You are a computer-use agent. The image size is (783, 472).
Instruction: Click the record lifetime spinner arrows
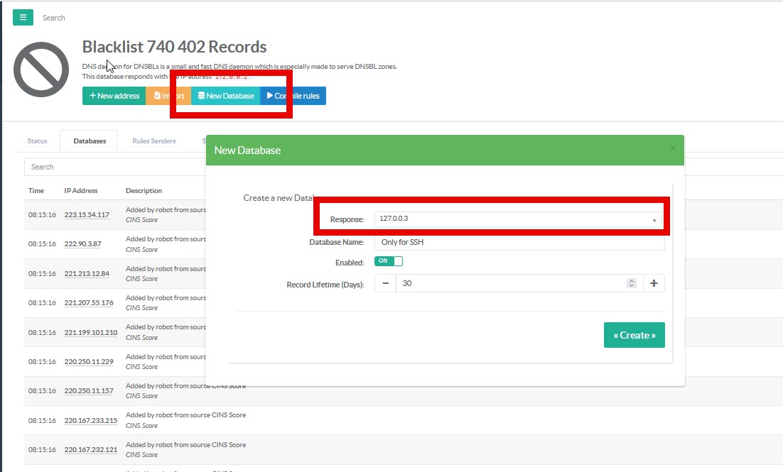point(631,283)
